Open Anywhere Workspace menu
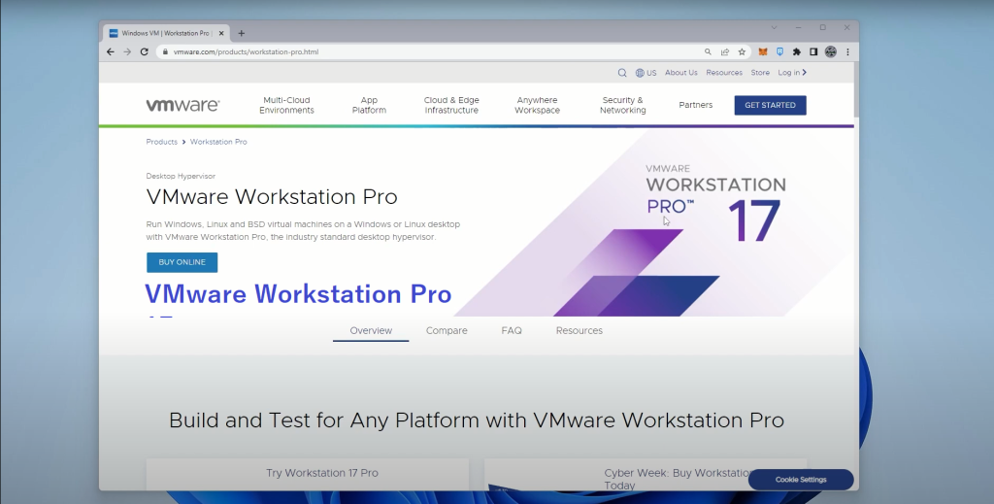This screenshot has height=504, width=994. [x=537, y=105]
